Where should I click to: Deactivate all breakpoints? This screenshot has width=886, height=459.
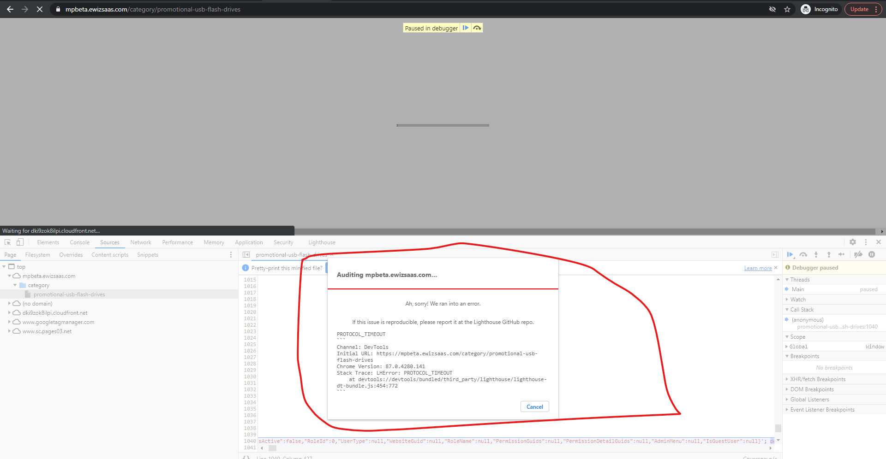tap(858, 254)
